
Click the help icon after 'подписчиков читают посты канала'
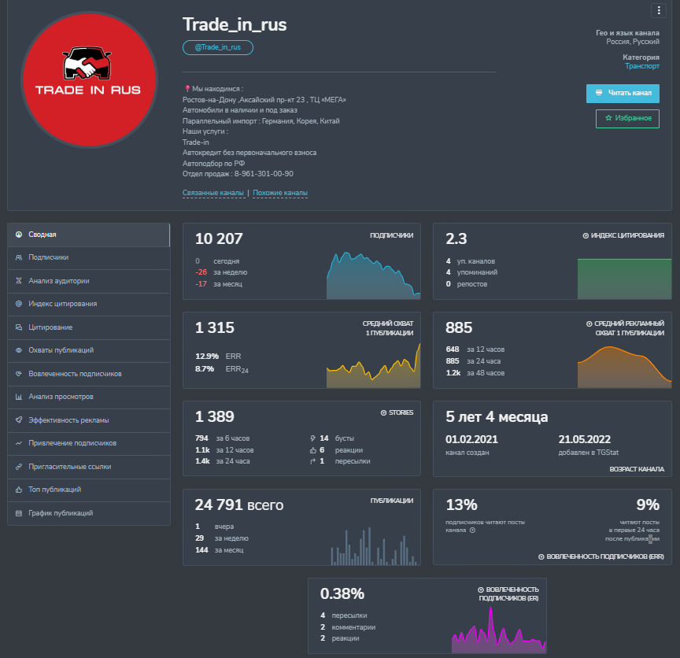click(473, 530)
